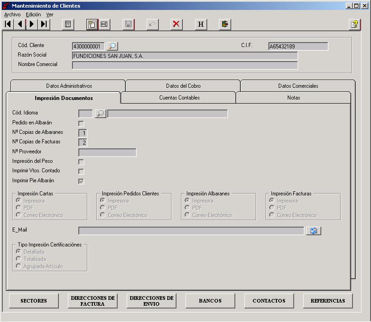The height and width of the screenshot is (322, 371).
Task: Click the edit record toolbar icon
Action: click(x=104, y=24)
